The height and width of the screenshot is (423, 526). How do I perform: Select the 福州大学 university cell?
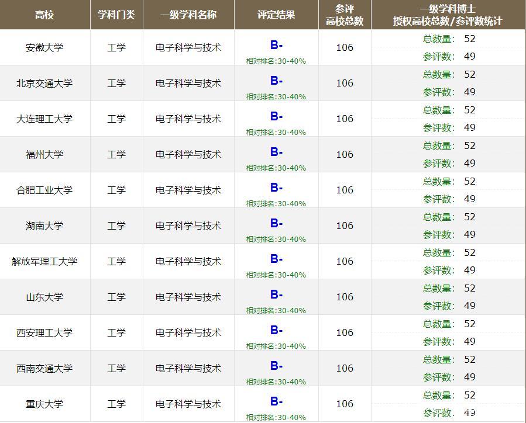[x=44, y=154]
